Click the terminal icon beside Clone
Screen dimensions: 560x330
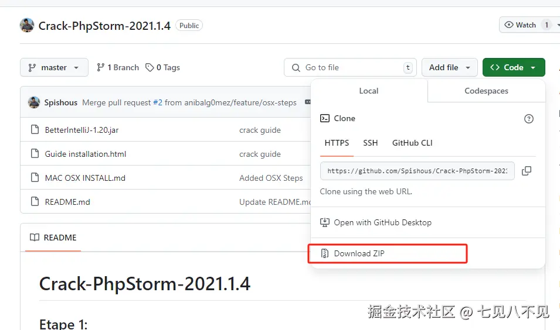(x=325, y=118)
